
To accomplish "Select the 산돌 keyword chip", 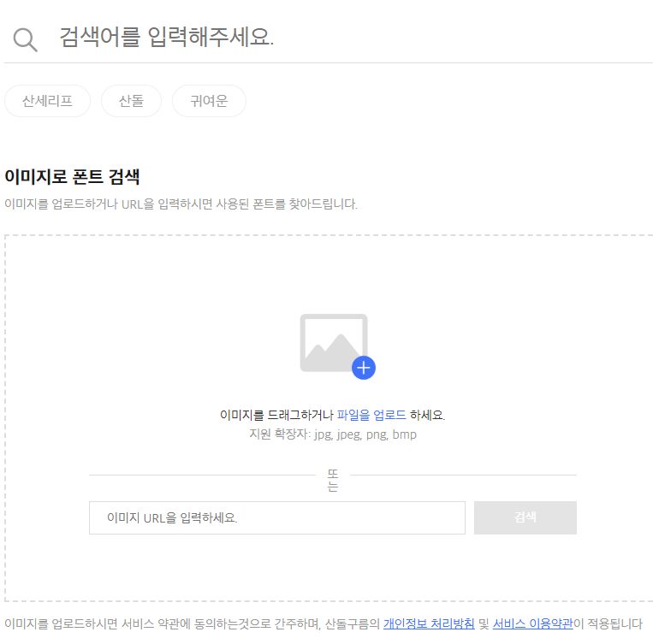I will (131, 101).
